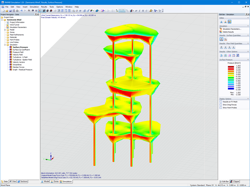The image size is (250, 187).
Task: Close the Project Navigator panel
Action: pyautogui.click(x=38, y=14)
